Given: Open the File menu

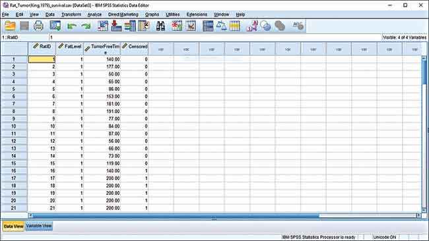Looking at the screenshot, I should click(5, 14).
